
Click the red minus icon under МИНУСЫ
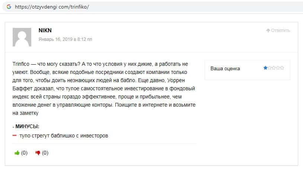click(15, 136)
